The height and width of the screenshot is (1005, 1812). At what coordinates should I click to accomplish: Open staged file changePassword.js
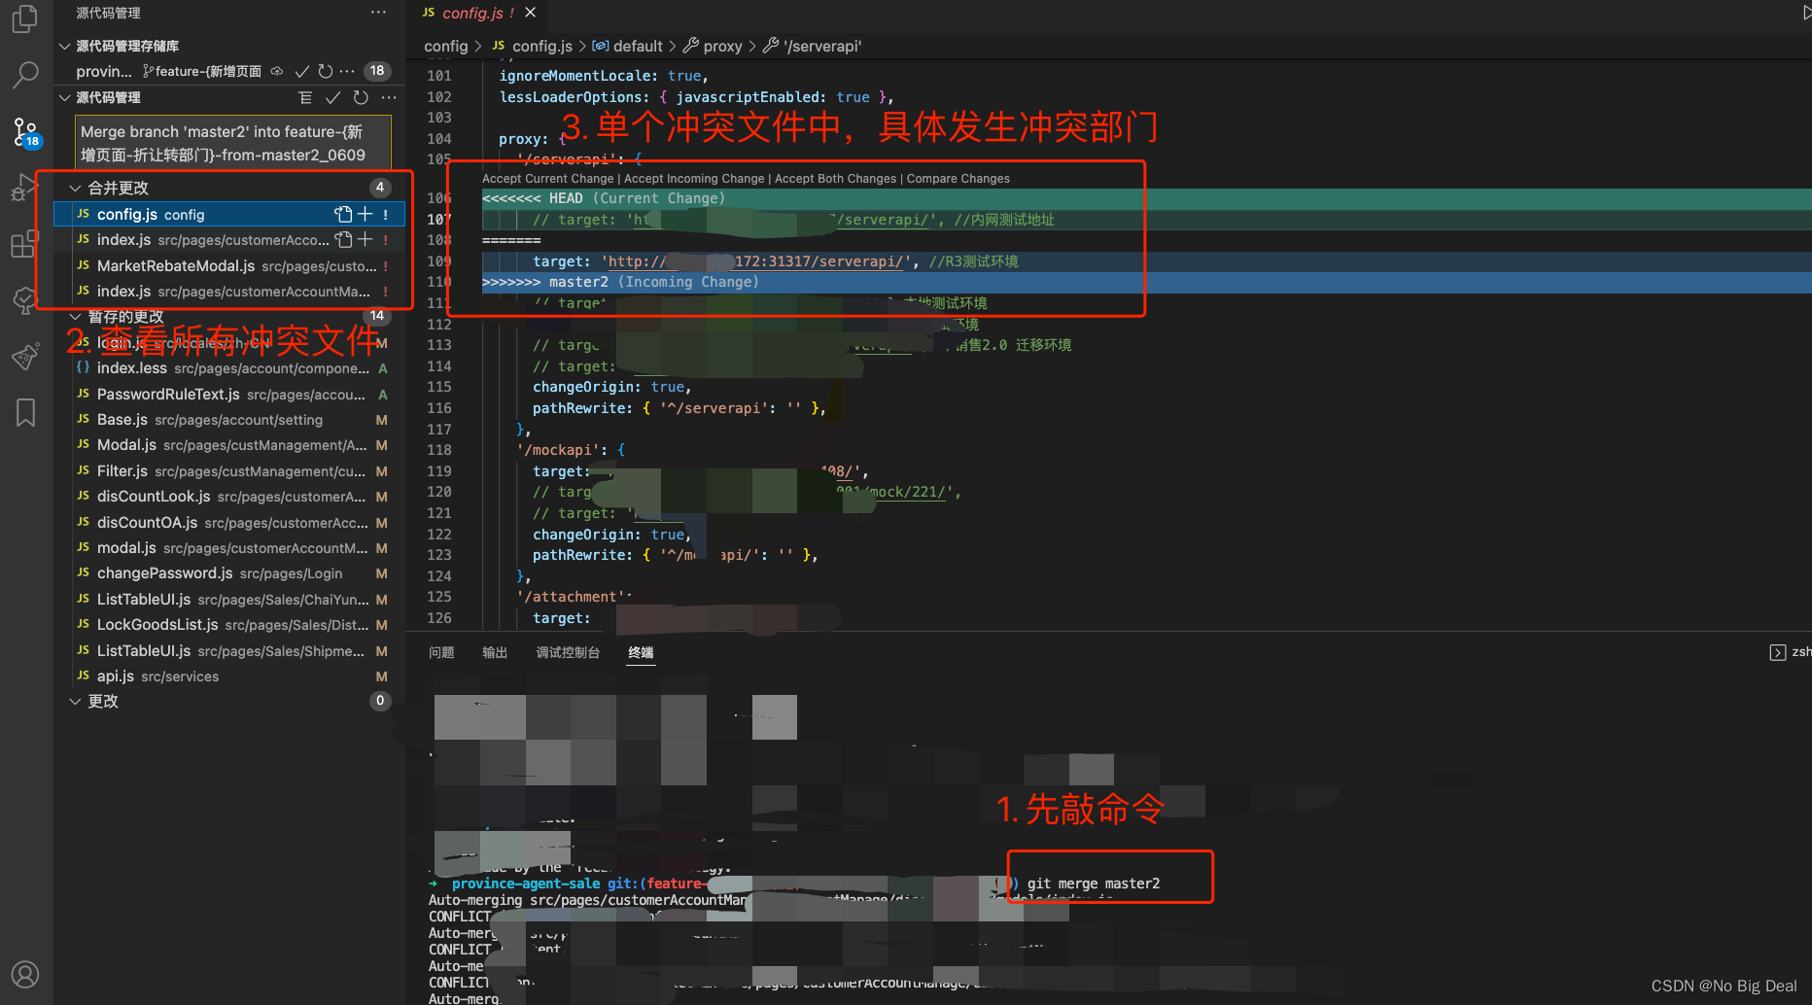[229, 573]
